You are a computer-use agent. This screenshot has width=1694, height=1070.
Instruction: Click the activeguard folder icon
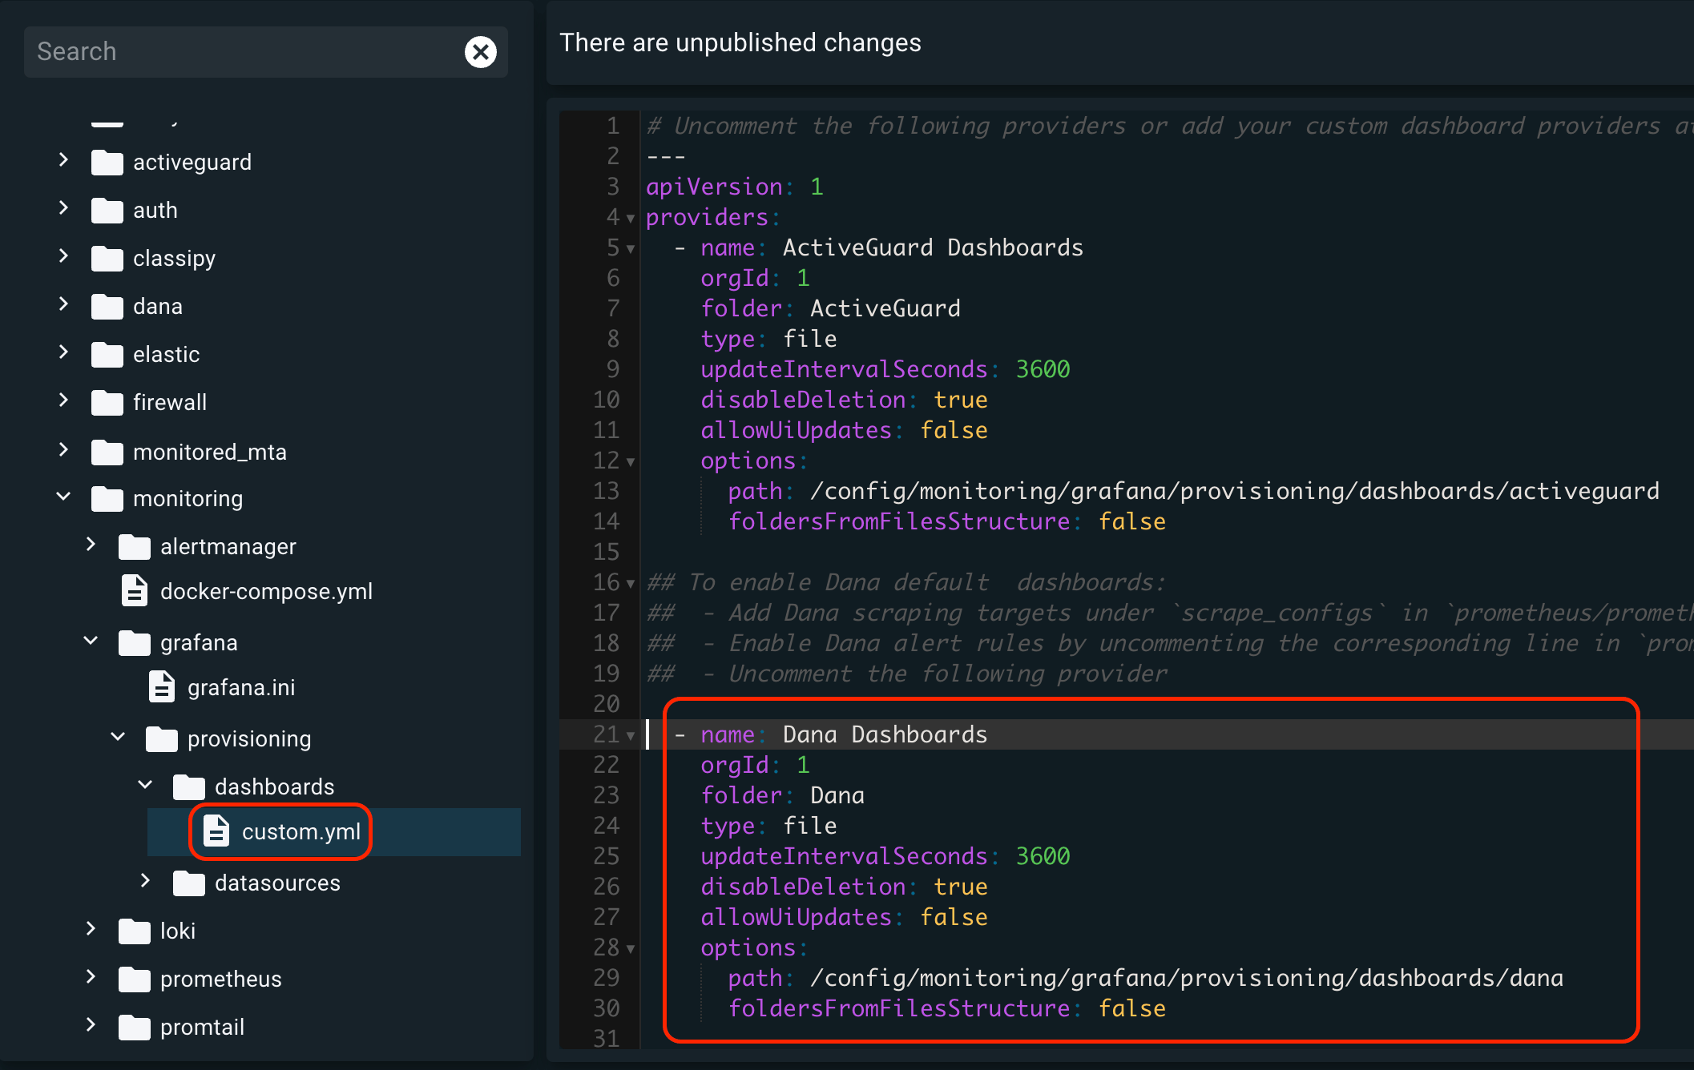click(107, 163)
